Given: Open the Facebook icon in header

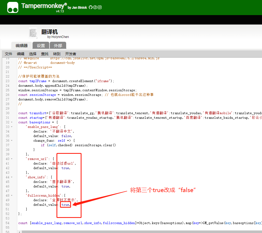Looking at the screenshot, I should (95, 7).
